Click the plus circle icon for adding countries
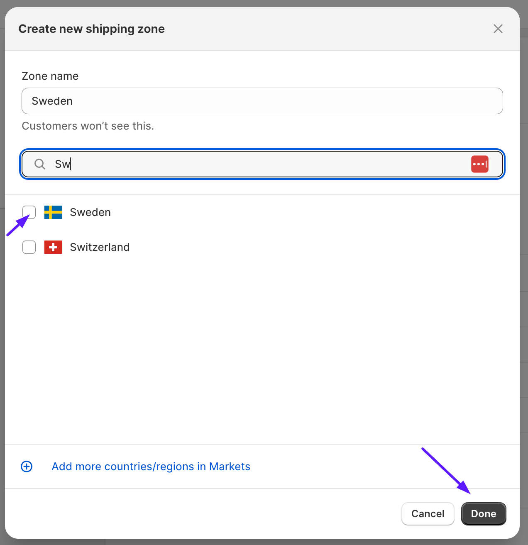Image resolution: width=528 pixels, height=545 pixels. pos(27,466)
